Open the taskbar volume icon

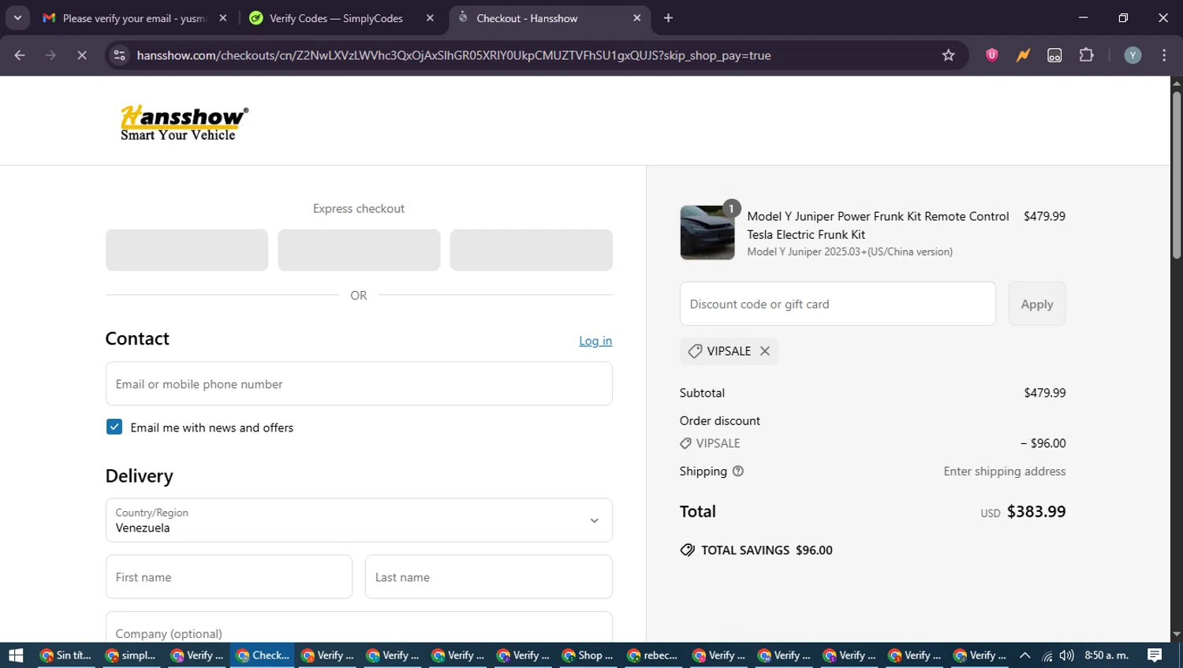(1066, 655)
